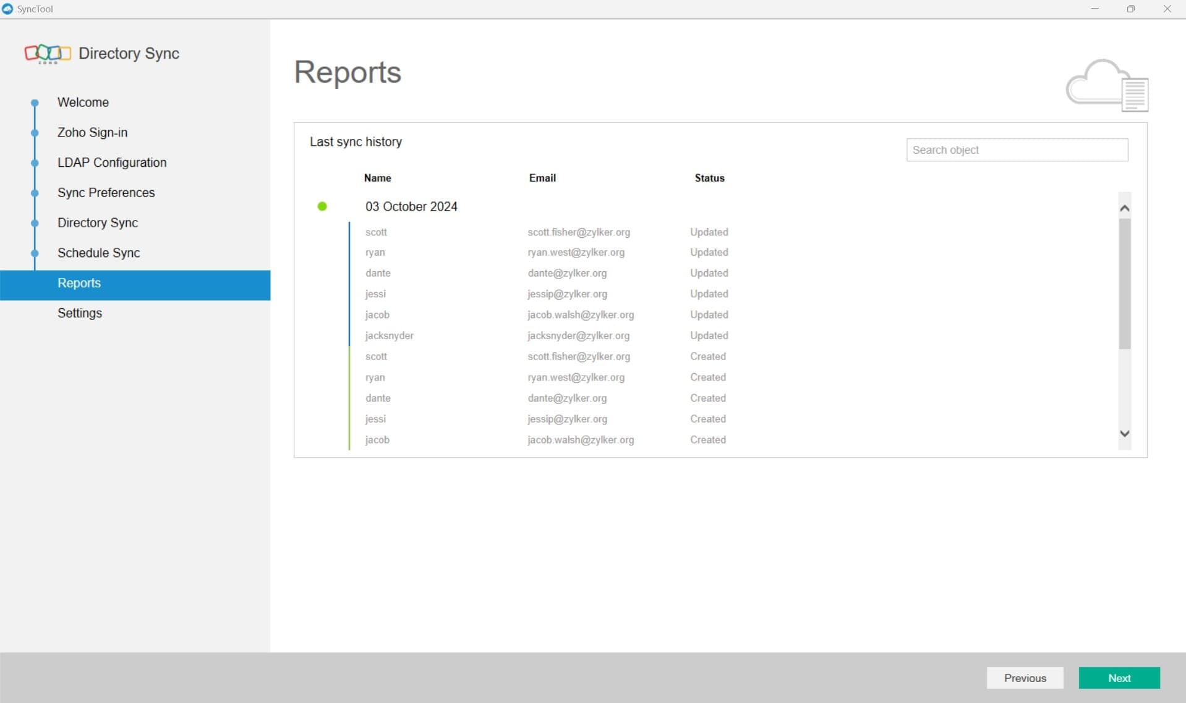The image size is (1186, 703).
Task: Click the Last sync history label
Action: tap(356, 142)
